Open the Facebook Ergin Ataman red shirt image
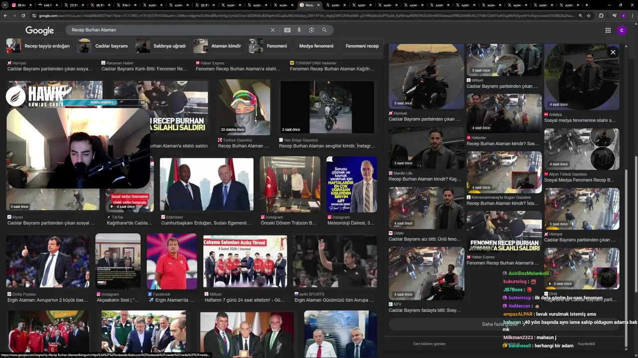Image resolution: width=638 pixels, height=358 pixels. point(172,262)
